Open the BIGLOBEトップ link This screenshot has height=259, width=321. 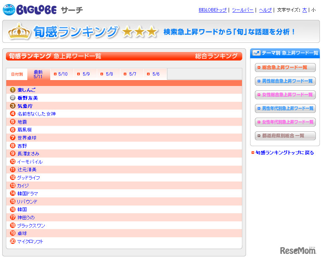coord(212,10)
